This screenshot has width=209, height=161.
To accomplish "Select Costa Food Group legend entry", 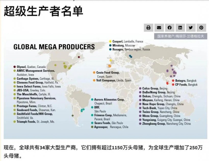I will click(106, 75).
